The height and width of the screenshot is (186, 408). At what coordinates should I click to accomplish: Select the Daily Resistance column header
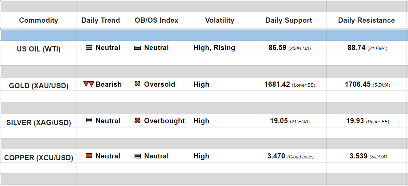point(366,20)
